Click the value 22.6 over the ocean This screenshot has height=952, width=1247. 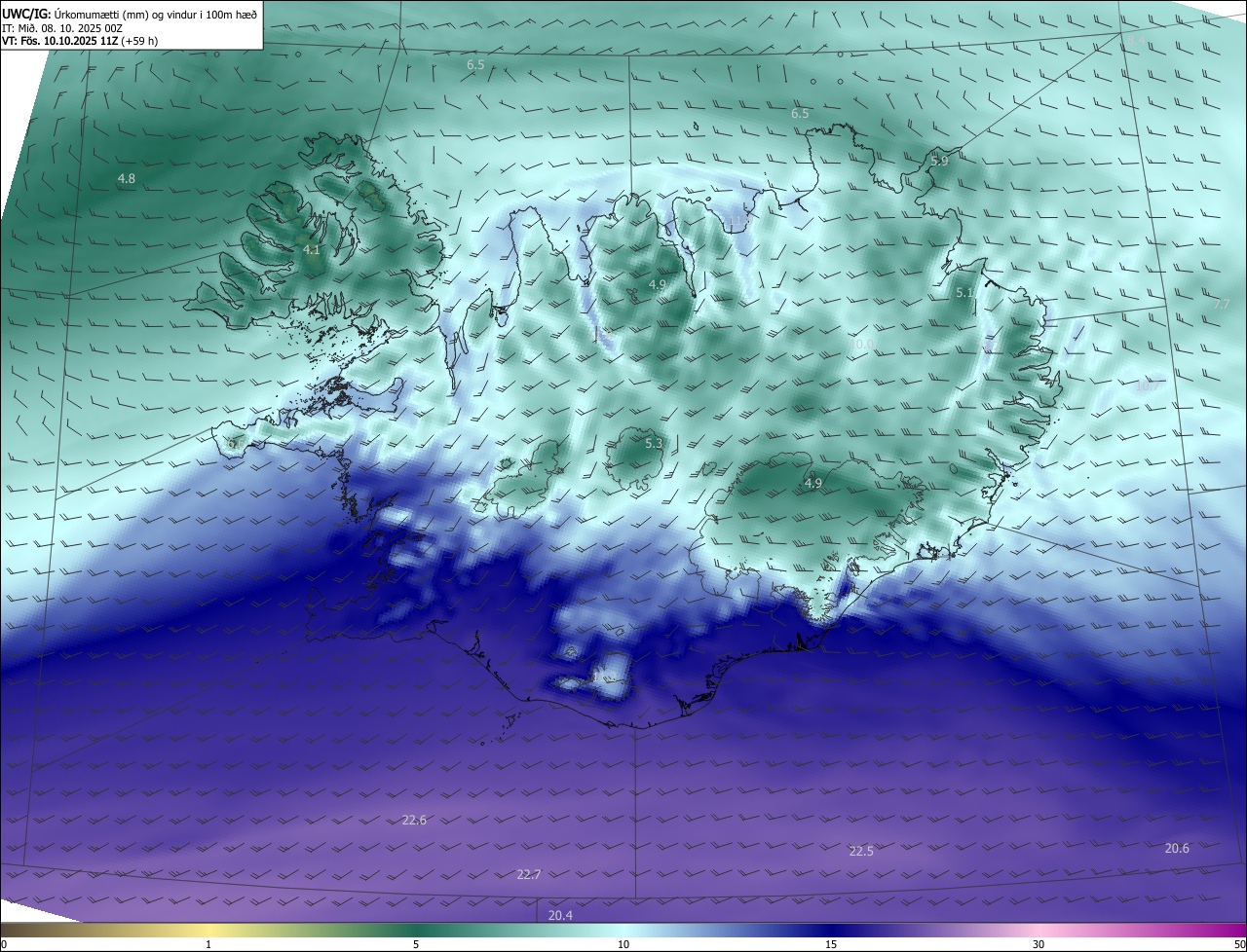(414, 821)
